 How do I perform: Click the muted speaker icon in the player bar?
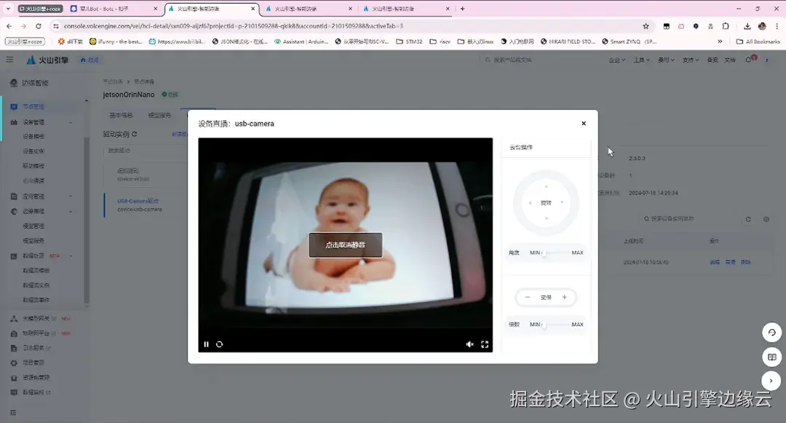pos(469,344)
